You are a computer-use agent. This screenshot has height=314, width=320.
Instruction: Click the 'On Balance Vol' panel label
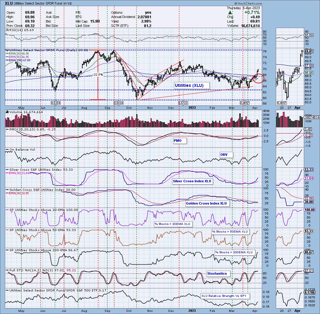click(x=22, y=150)
